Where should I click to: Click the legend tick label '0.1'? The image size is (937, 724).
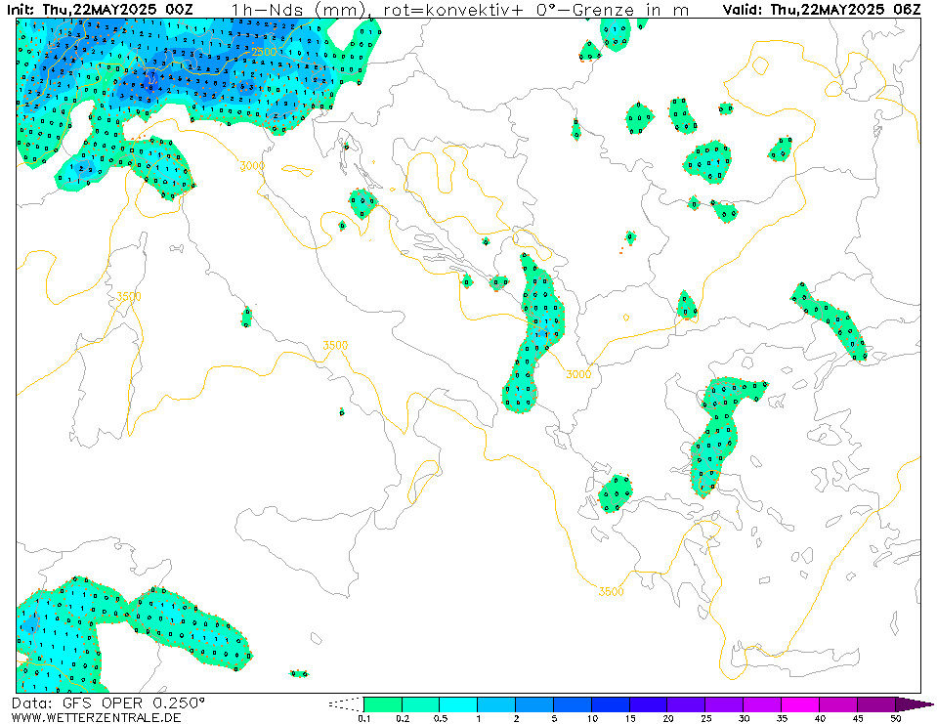[x=363, y=718]
